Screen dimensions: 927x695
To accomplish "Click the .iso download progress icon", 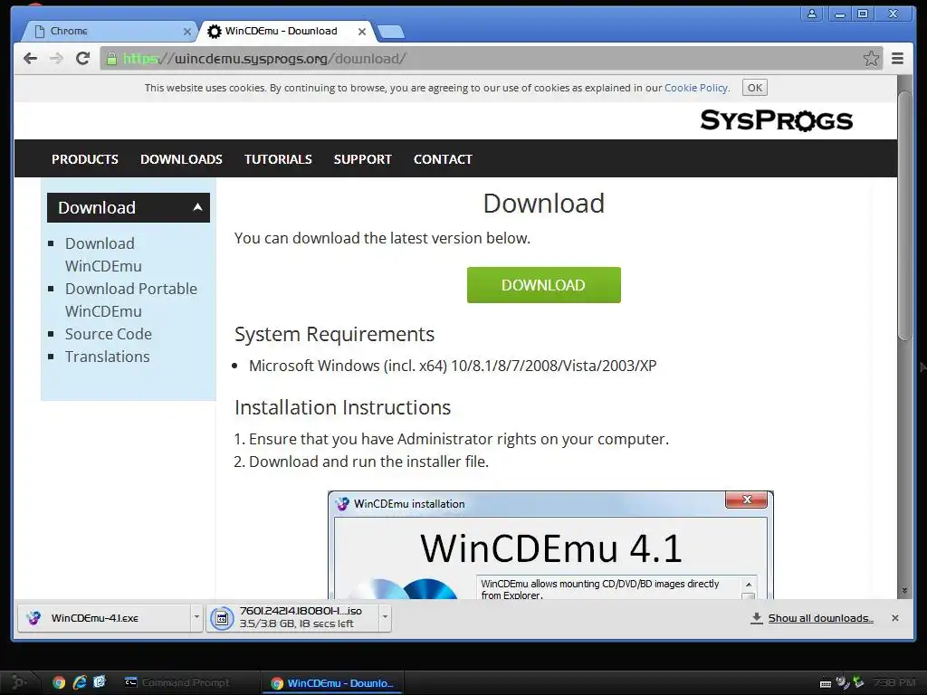I will point(222,618).
